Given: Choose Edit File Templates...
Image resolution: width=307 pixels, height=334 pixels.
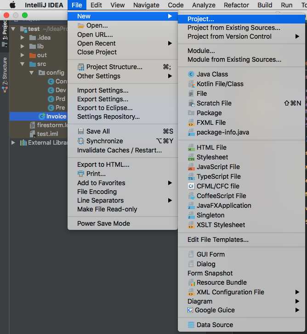Looking at the screenshot, I should click(x=241, y=240).
